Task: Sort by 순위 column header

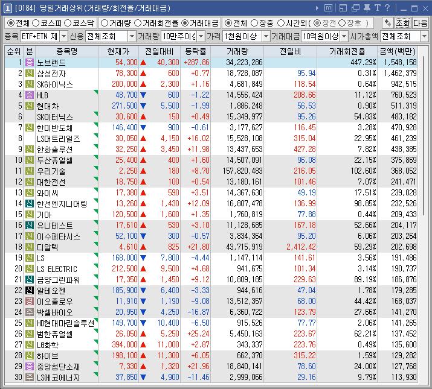Action: [x=14, y=51]
